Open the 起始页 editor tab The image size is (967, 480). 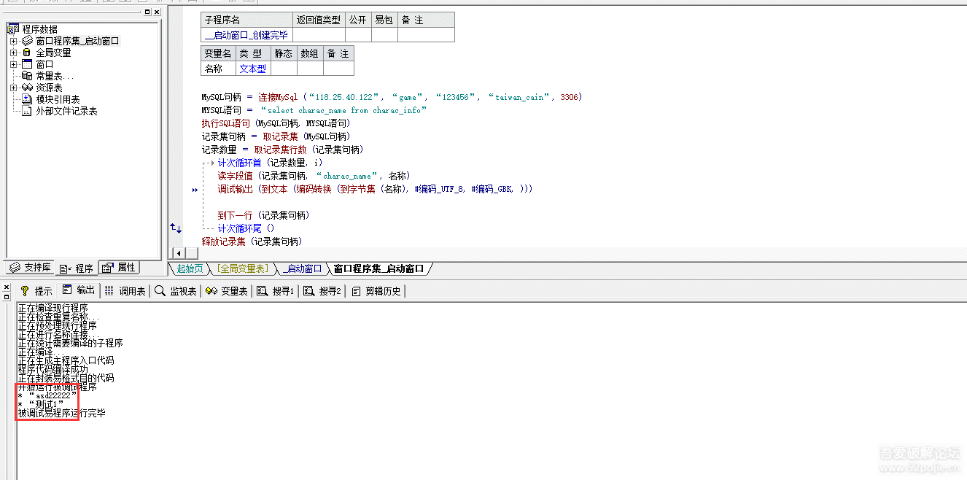point(190,268)
